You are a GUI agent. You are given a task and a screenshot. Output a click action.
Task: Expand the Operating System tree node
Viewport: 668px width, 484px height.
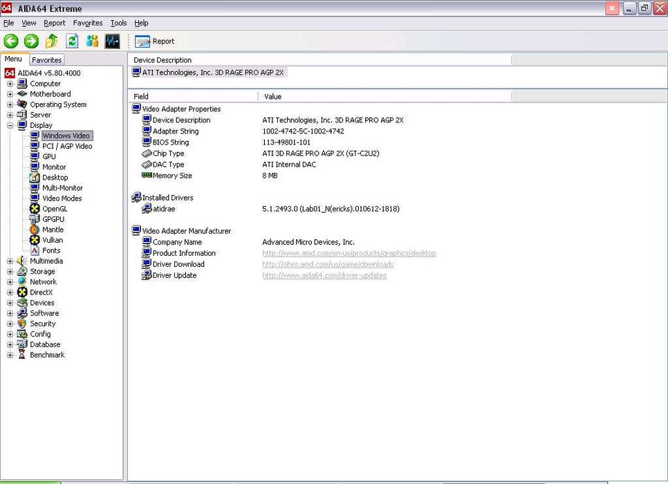pos(10,105)
